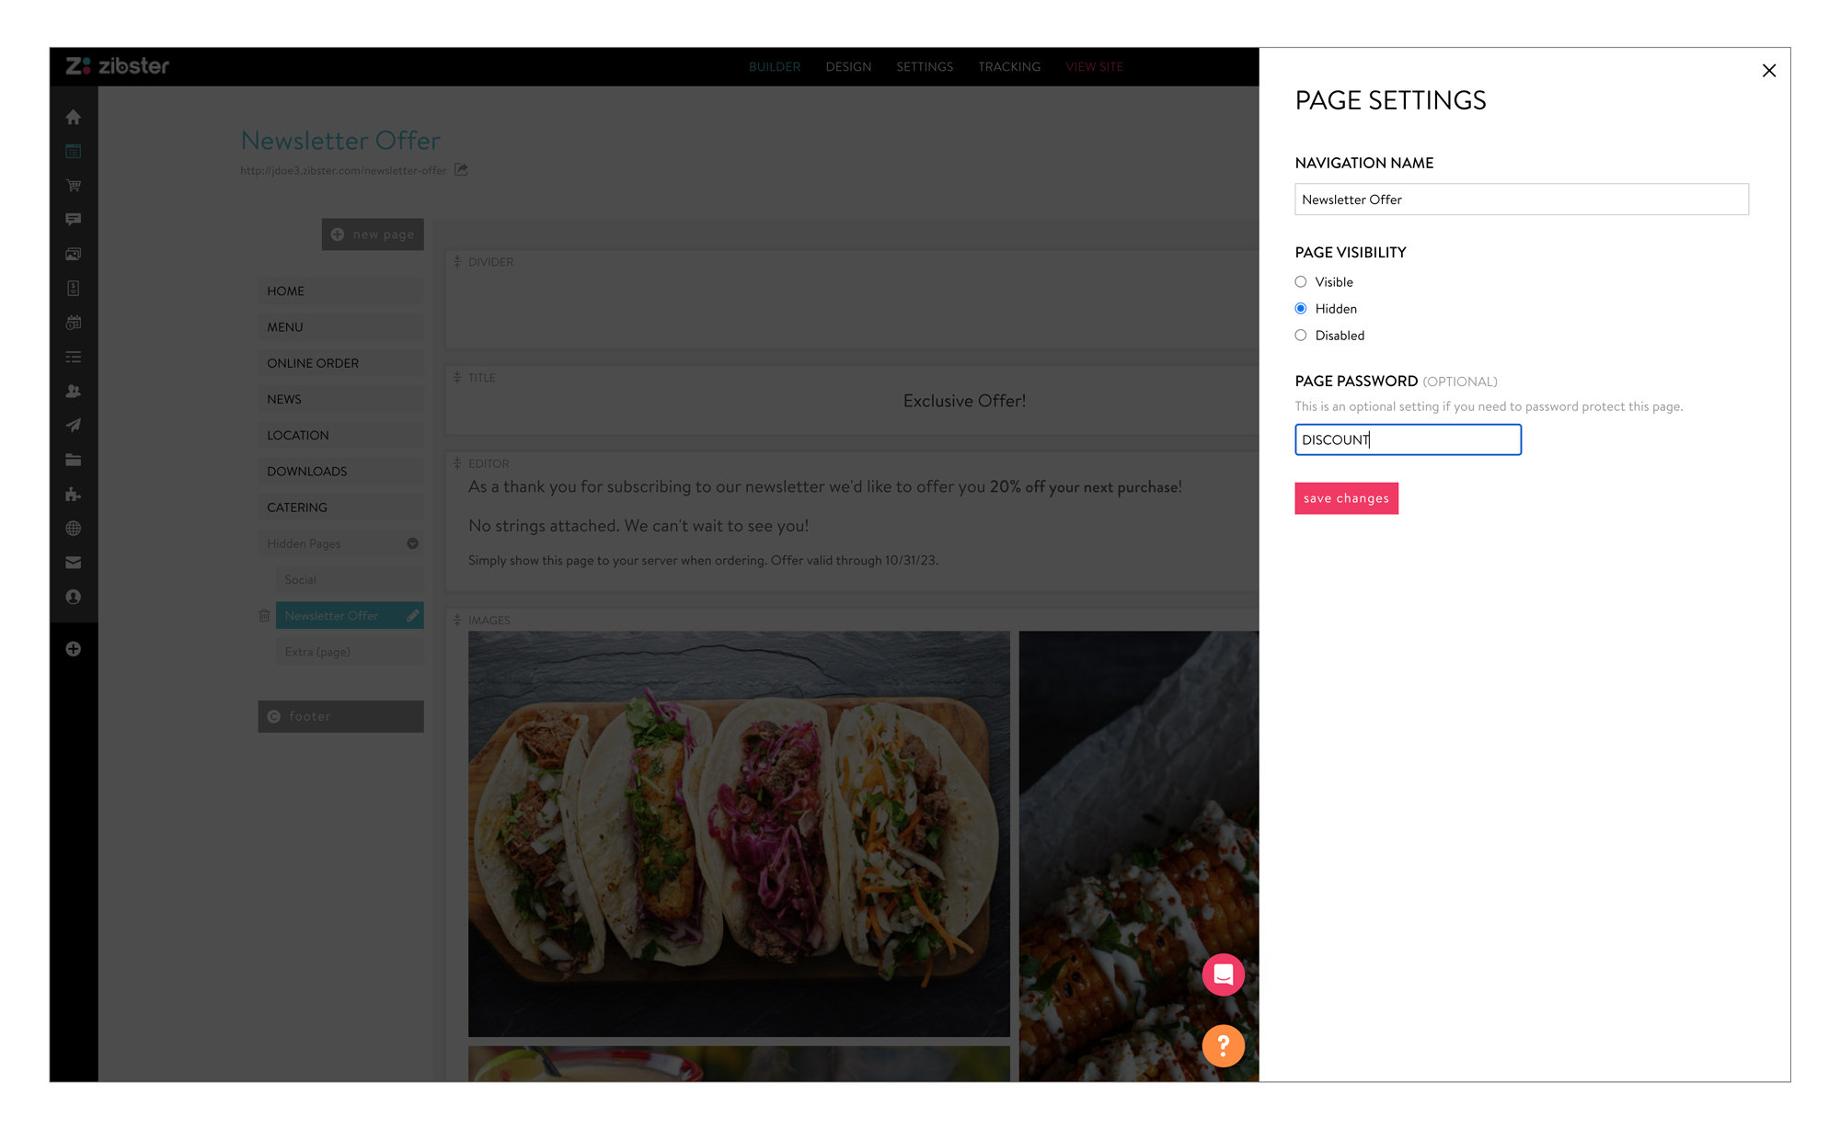
Task: Select the CATERING page in the list
Action: pyautogui.click(x=340, y=507)
